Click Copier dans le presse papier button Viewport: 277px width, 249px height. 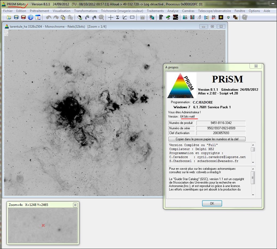point(207,139)
